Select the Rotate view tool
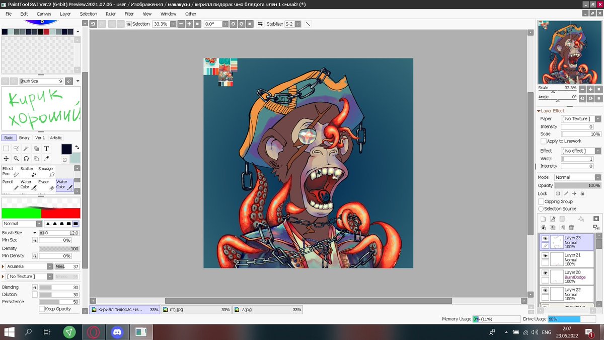The height and width of the screenshot is (340, 604). coord(26,159)
